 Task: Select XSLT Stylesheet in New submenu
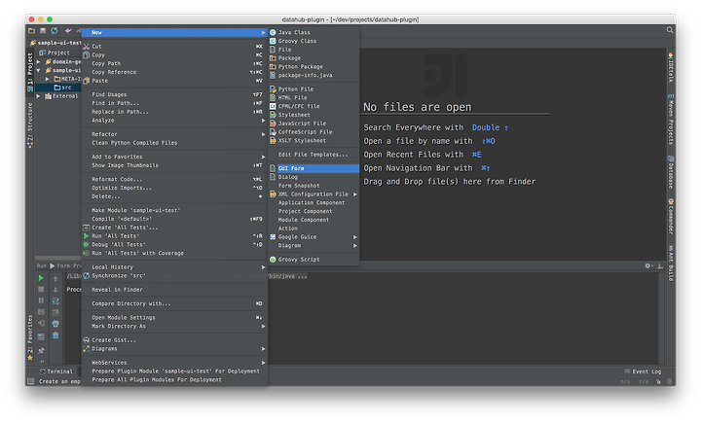point(314,140)
